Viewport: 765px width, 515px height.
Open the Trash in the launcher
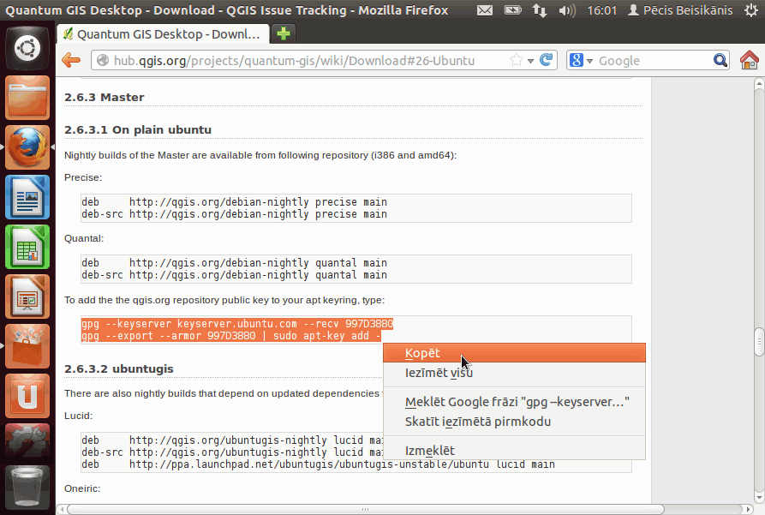27,487
